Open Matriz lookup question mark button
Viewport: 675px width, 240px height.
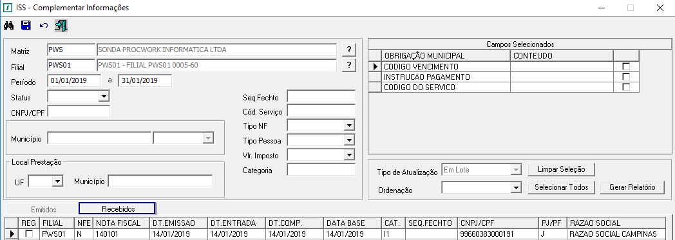[x=349, y=50]
